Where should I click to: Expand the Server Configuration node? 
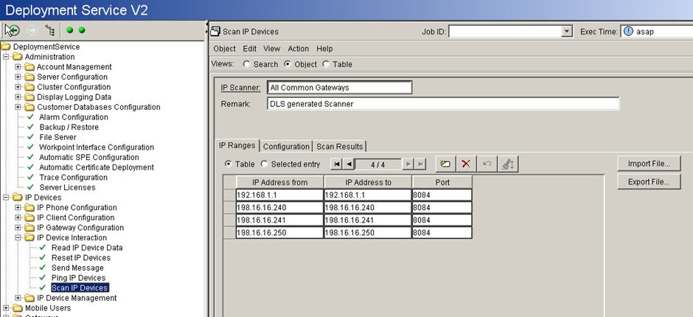click(18, 77)
